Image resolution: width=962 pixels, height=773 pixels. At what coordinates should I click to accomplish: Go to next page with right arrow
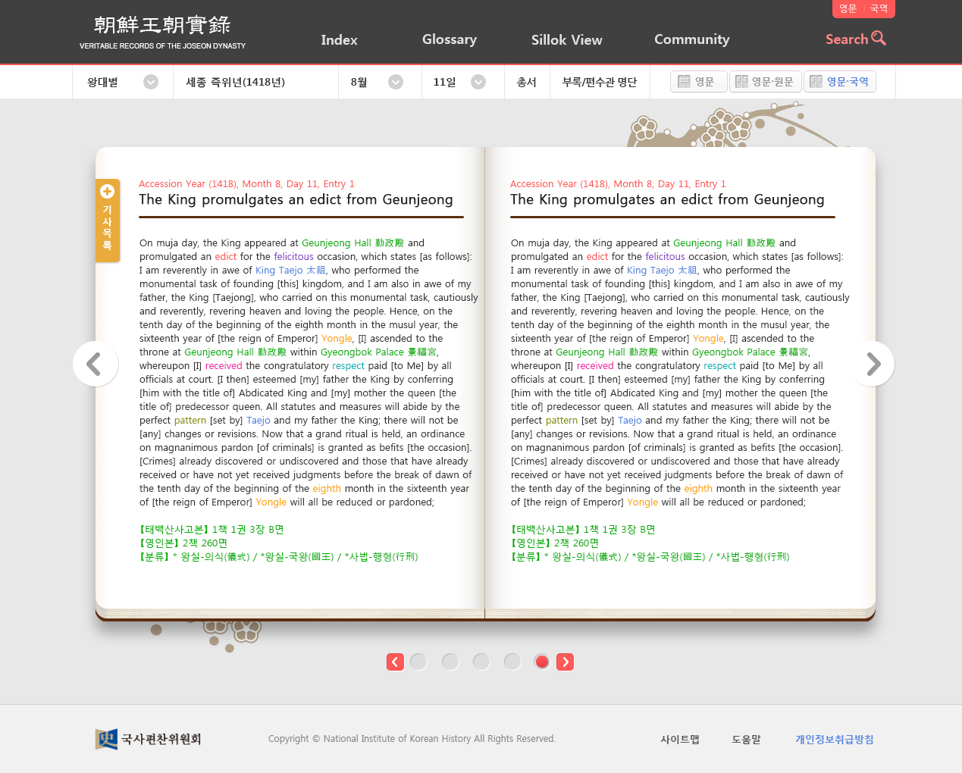pos(873,365)
